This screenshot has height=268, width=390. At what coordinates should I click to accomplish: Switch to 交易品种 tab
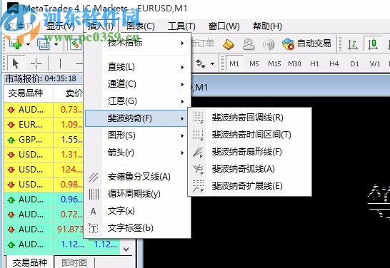click(x=29, y=262)
